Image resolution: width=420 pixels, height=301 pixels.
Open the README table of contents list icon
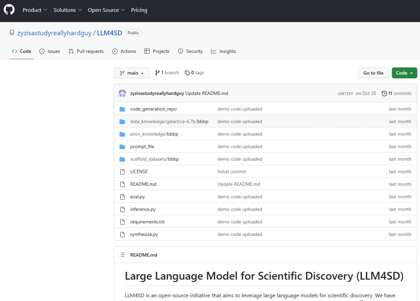click(122, 255)
